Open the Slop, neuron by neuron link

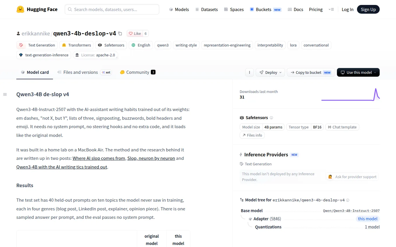click(x=151, y=158)
